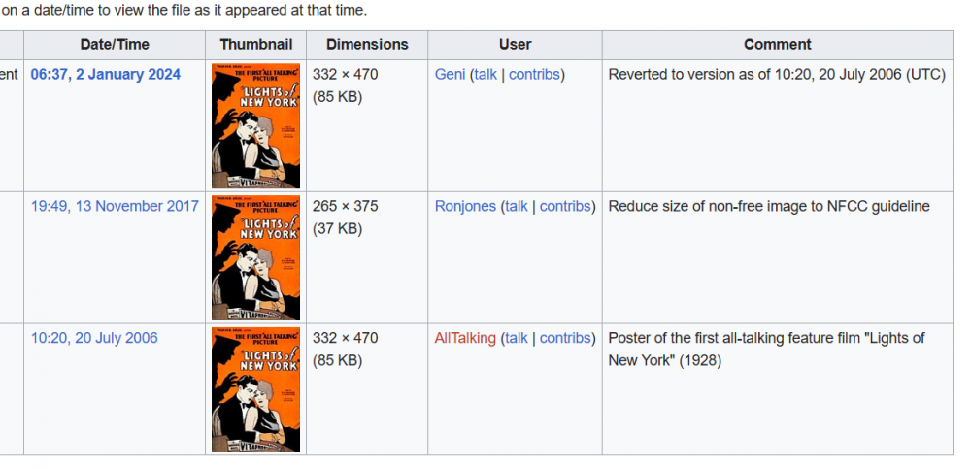This screenshot has width=971, height=469.
Task: Click the Thumbnail column header
Action: (255, 45)
